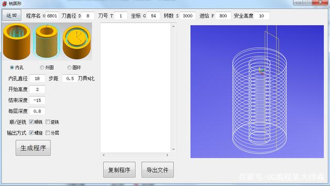Edit the 转数 S field value 3000

click(188, 16)
